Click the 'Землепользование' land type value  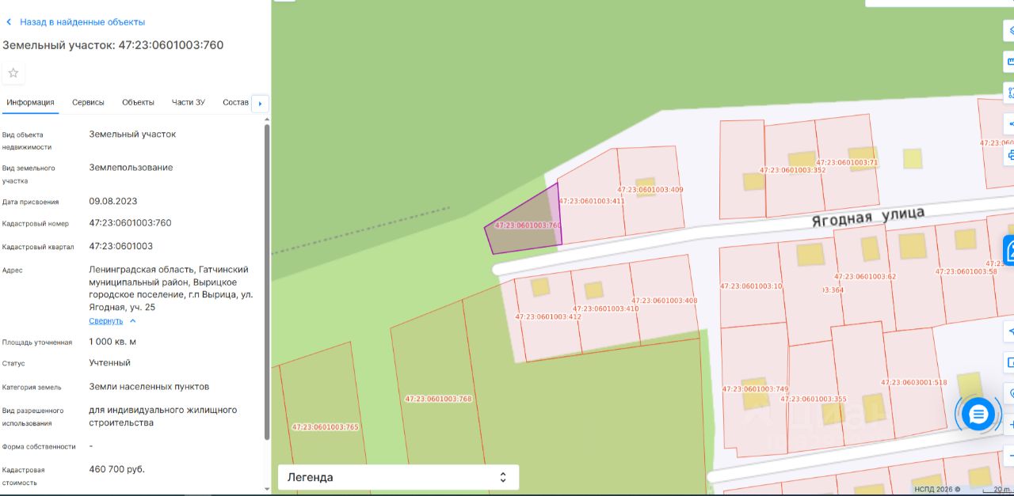(131, 168)
